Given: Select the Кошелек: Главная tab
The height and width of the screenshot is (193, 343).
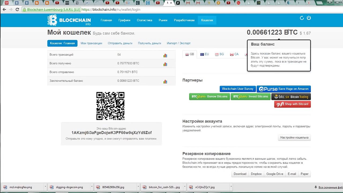Looking at the screenshot, I should pyautogui.click(x=62, y=43).
